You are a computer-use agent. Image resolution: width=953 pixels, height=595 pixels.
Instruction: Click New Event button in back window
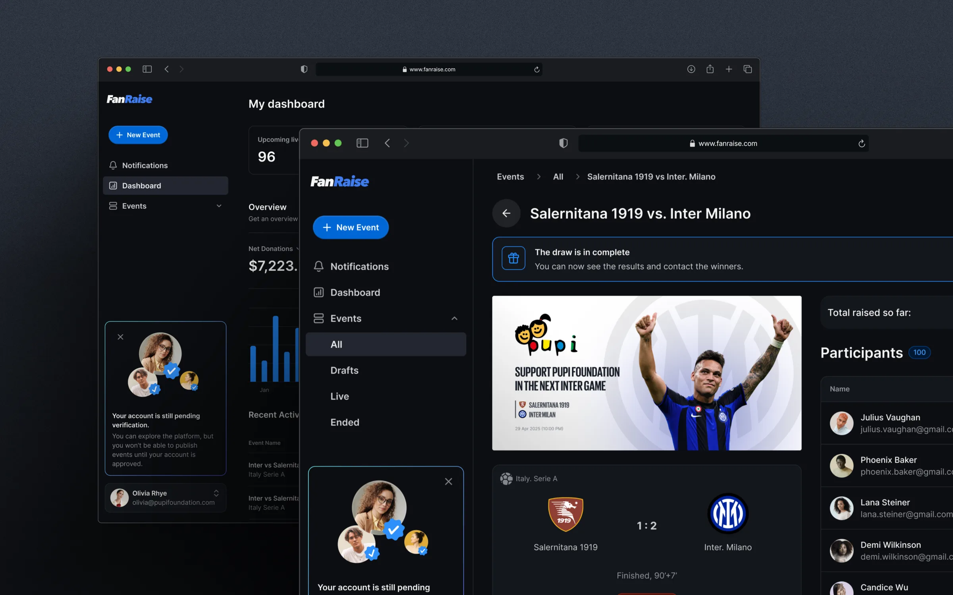[138, 135]
